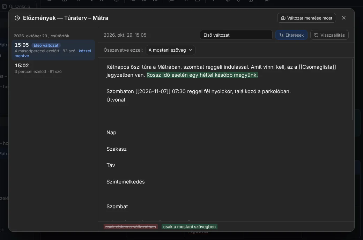Click the Útvonal heading text

click(116, 100)
